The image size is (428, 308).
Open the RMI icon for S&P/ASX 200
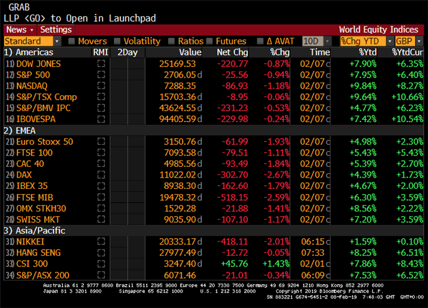pyautogui.click(x=101, y=275)
